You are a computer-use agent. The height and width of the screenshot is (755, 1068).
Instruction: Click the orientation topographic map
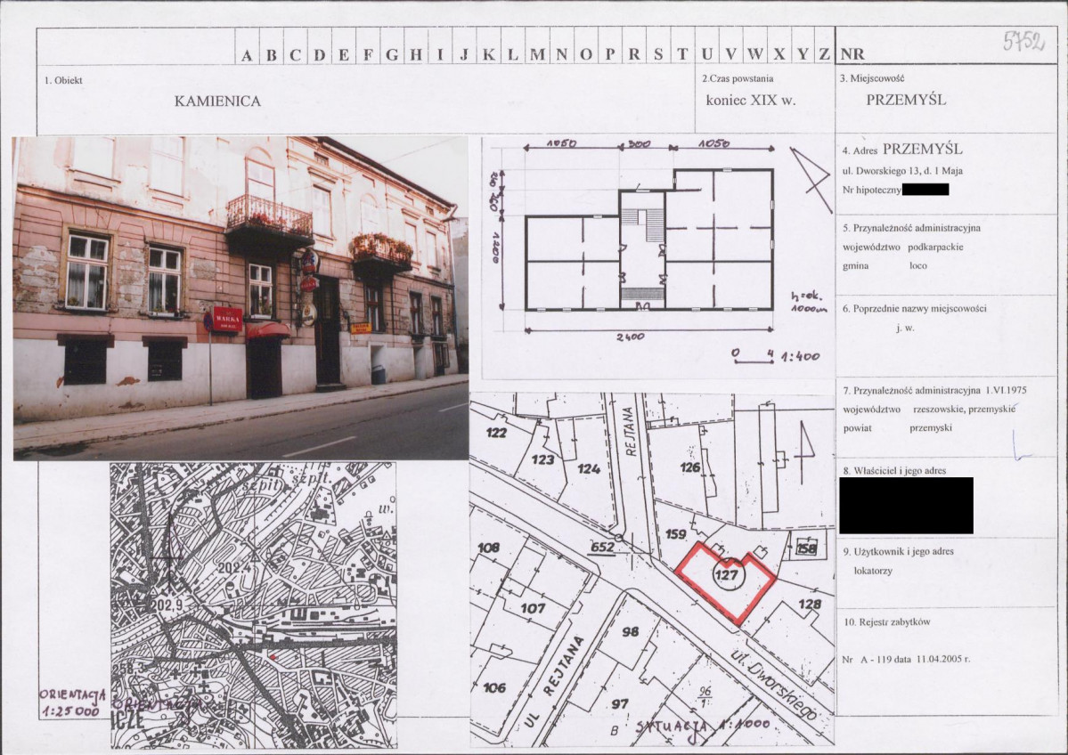click(253, 605)
